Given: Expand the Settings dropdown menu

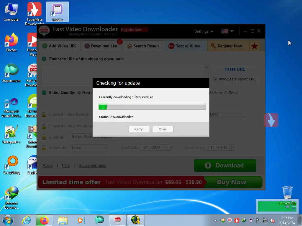Looking at the screenshot, I should coord(204,31).
